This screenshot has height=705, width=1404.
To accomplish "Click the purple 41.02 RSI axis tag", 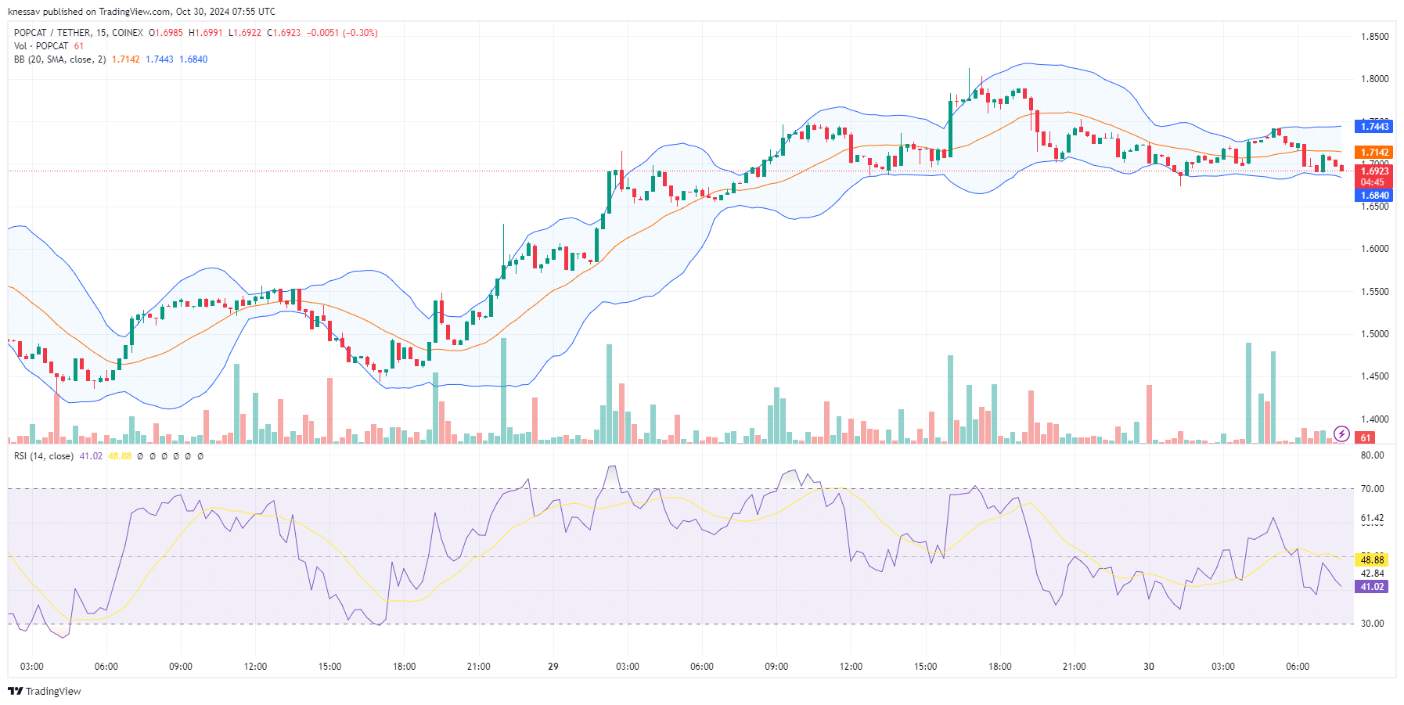I will point(1372,587).
